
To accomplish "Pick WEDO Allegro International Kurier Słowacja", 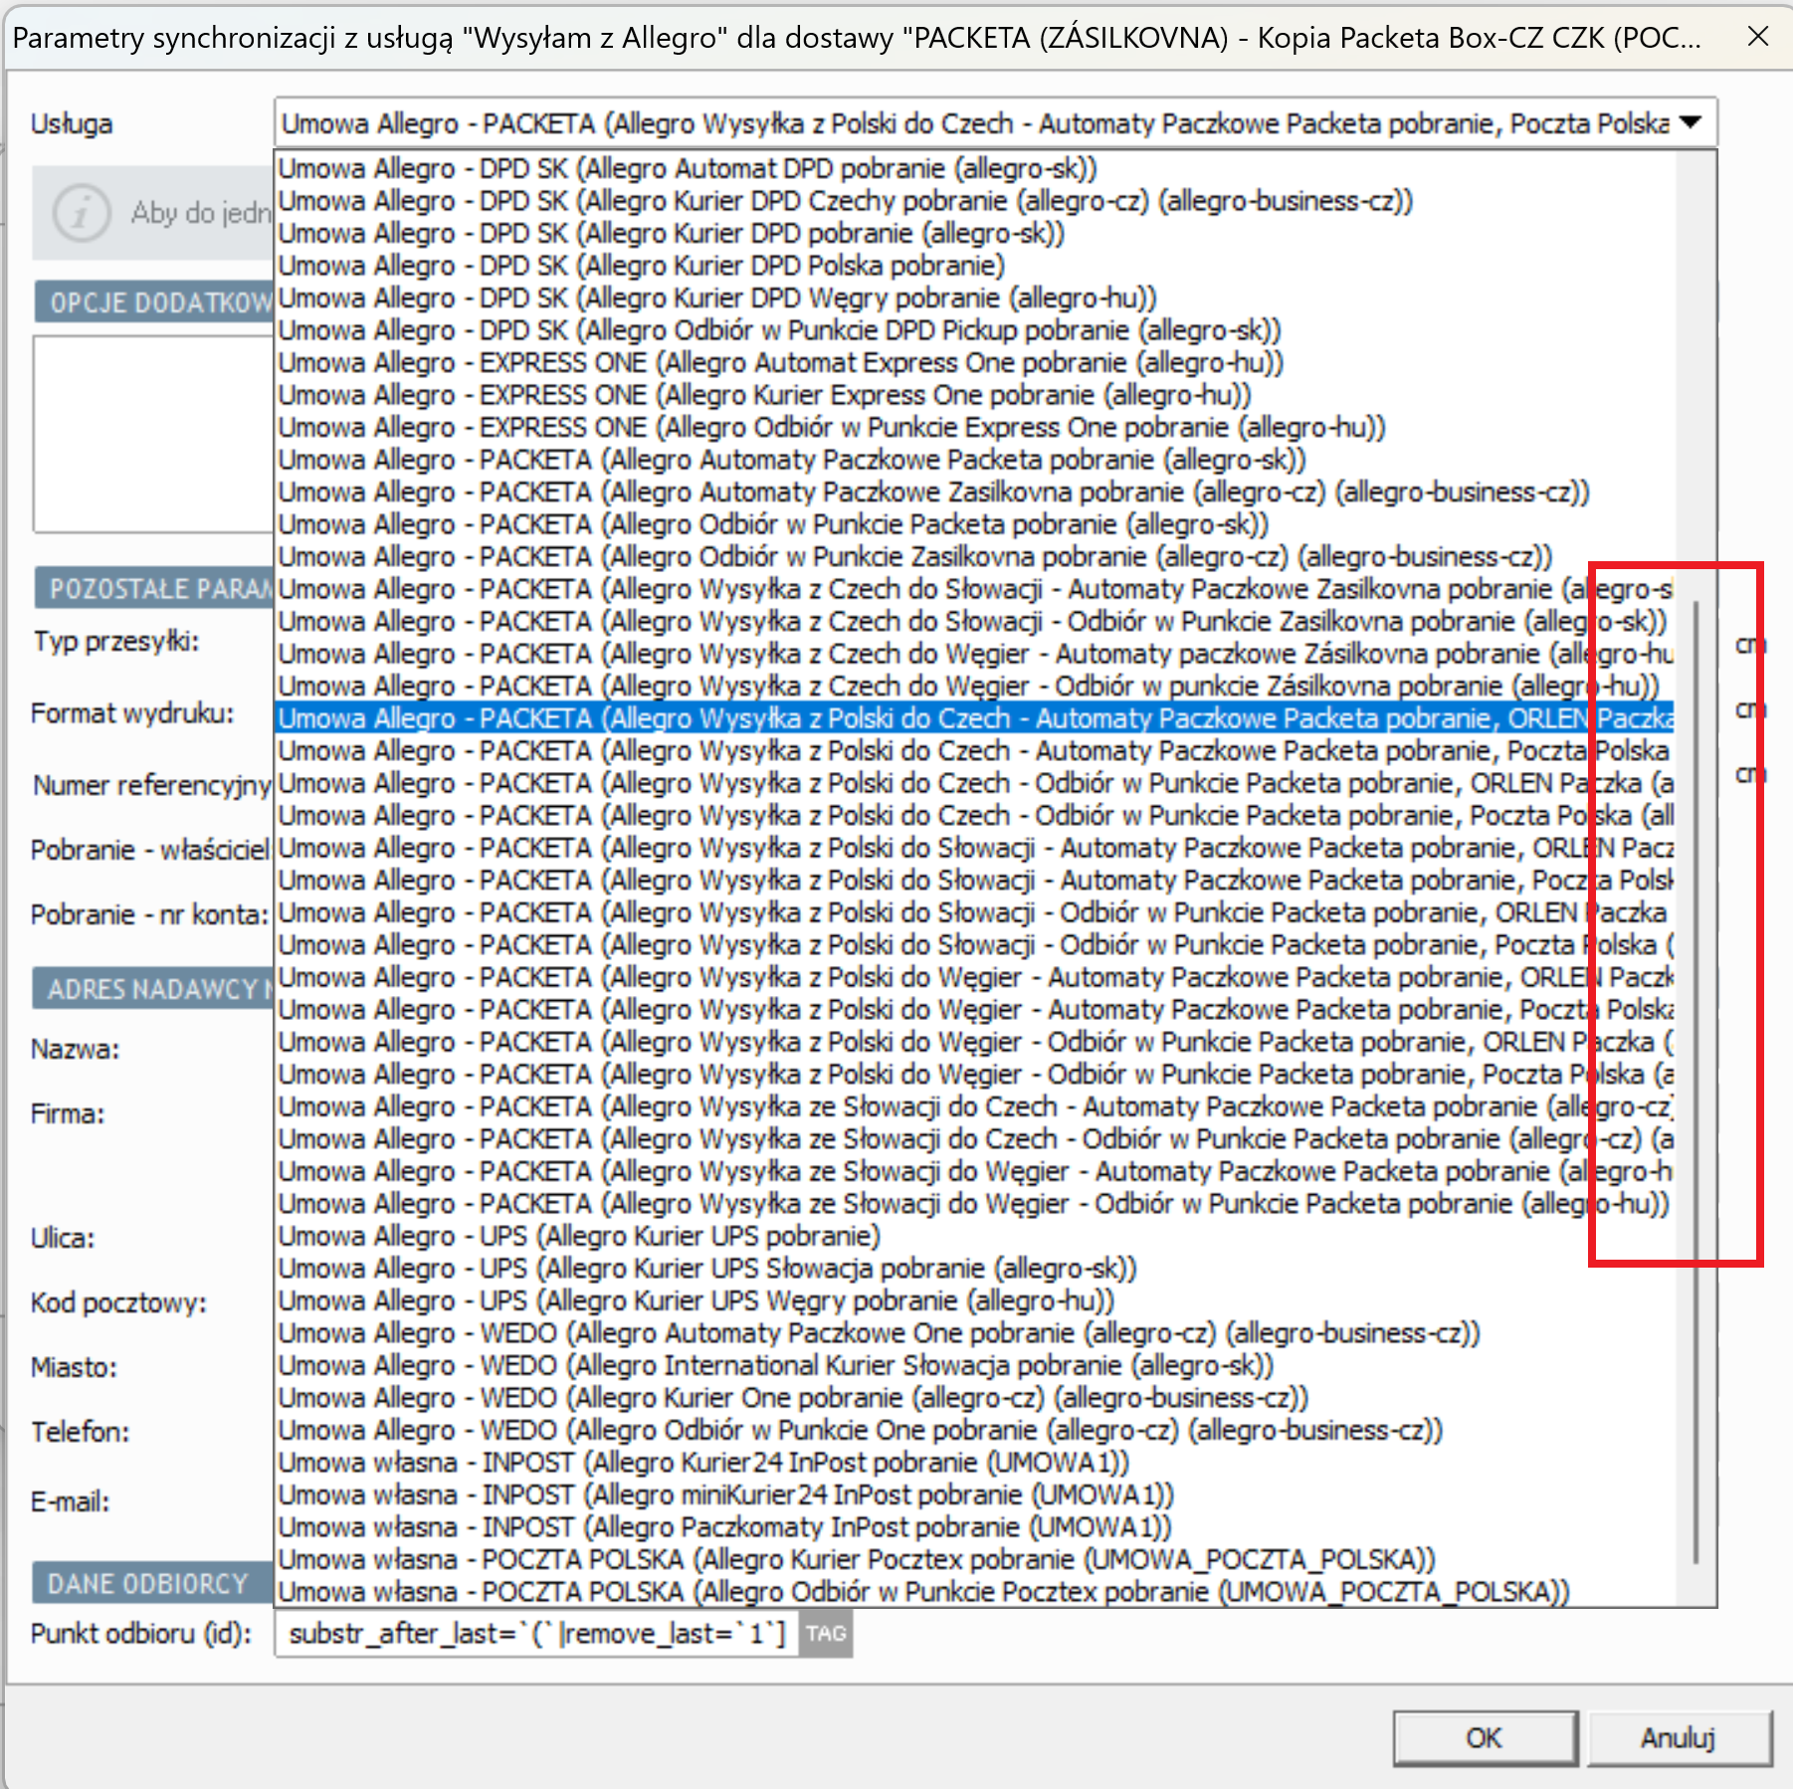I will click(x=776, y=1365).
